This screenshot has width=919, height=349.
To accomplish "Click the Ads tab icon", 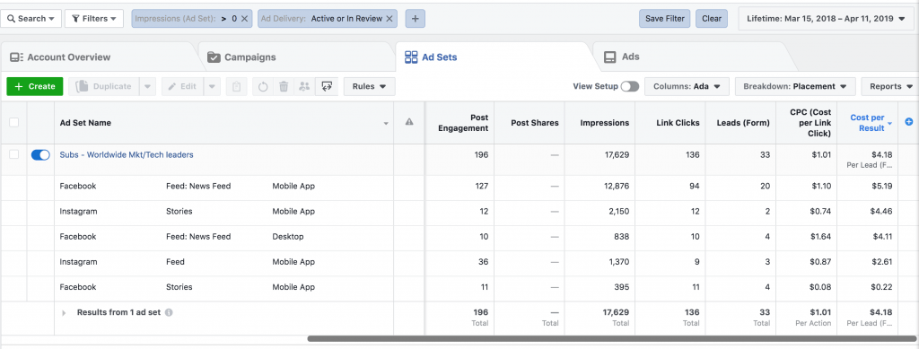I will tap(610, 57).
